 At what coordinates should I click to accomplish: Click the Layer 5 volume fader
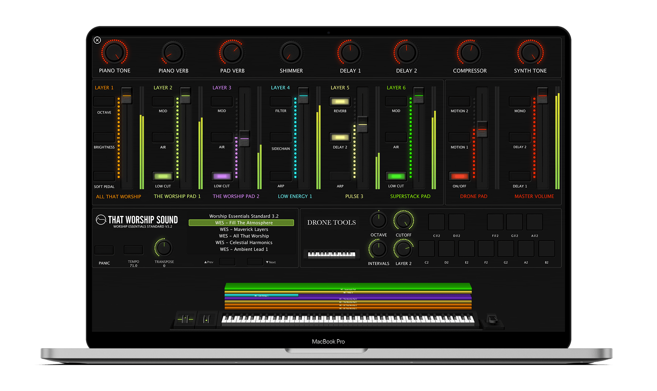(x=362, y=125)
